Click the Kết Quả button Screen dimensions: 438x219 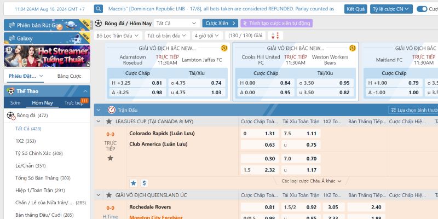356,9
